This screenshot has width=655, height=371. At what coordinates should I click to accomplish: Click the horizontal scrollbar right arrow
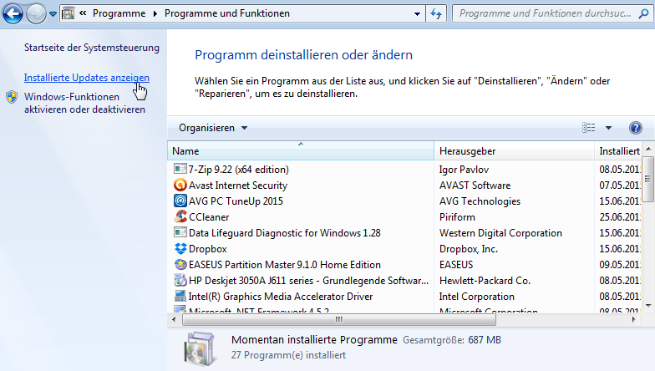click(x=633, y=319)
